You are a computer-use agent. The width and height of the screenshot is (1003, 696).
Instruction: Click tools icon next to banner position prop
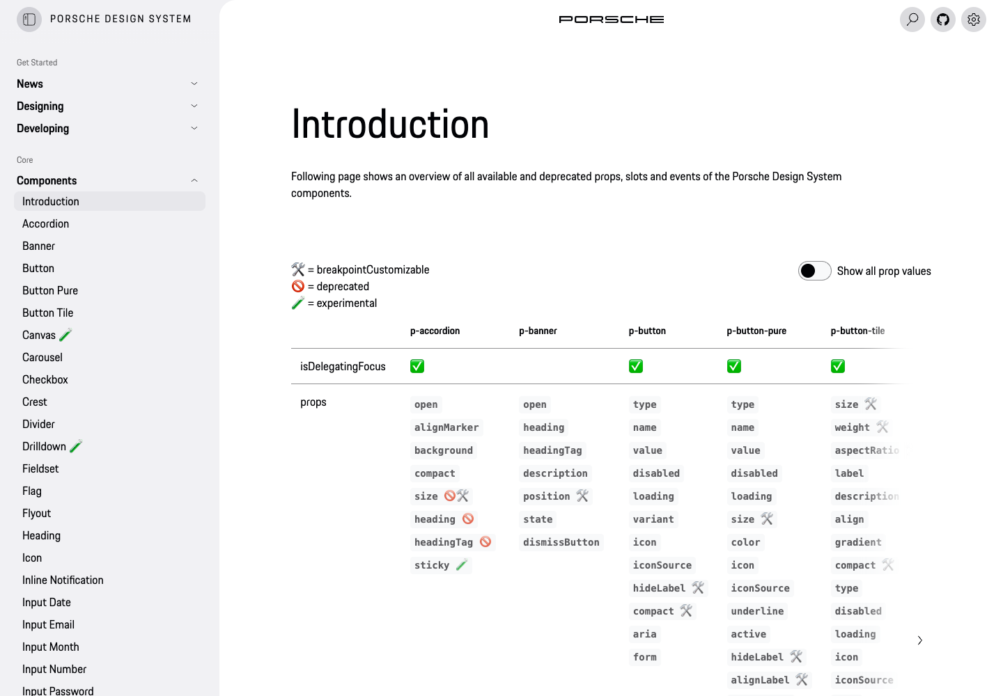582,496
